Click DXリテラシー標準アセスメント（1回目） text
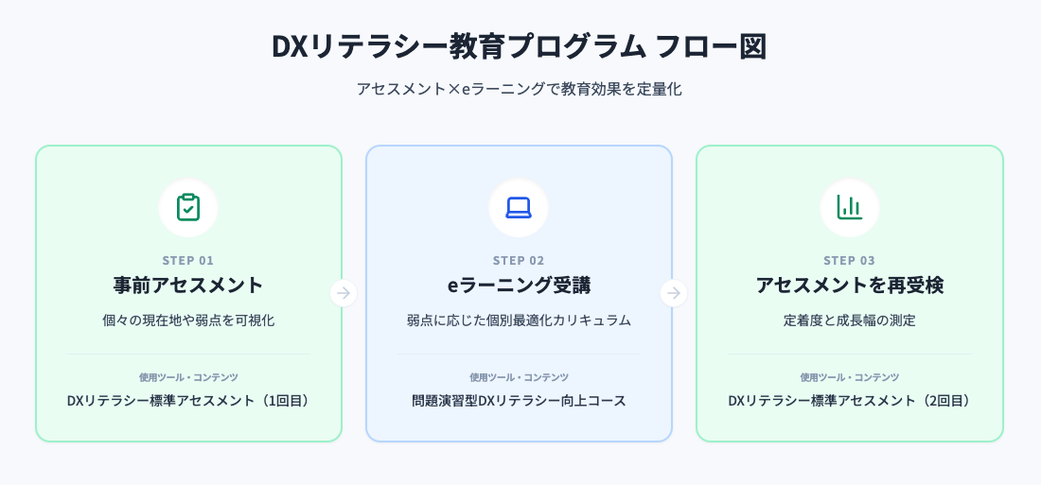 (x=188, y=401)
